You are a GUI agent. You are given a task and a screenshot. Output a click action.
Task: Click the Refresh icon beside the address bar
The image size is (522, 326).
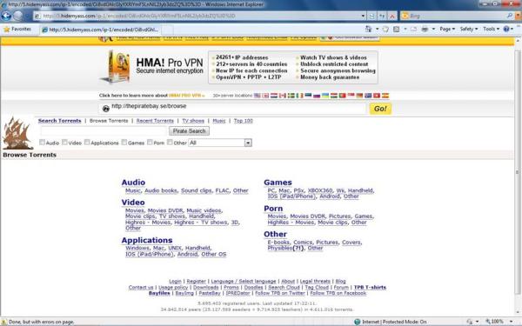(382, 16)
